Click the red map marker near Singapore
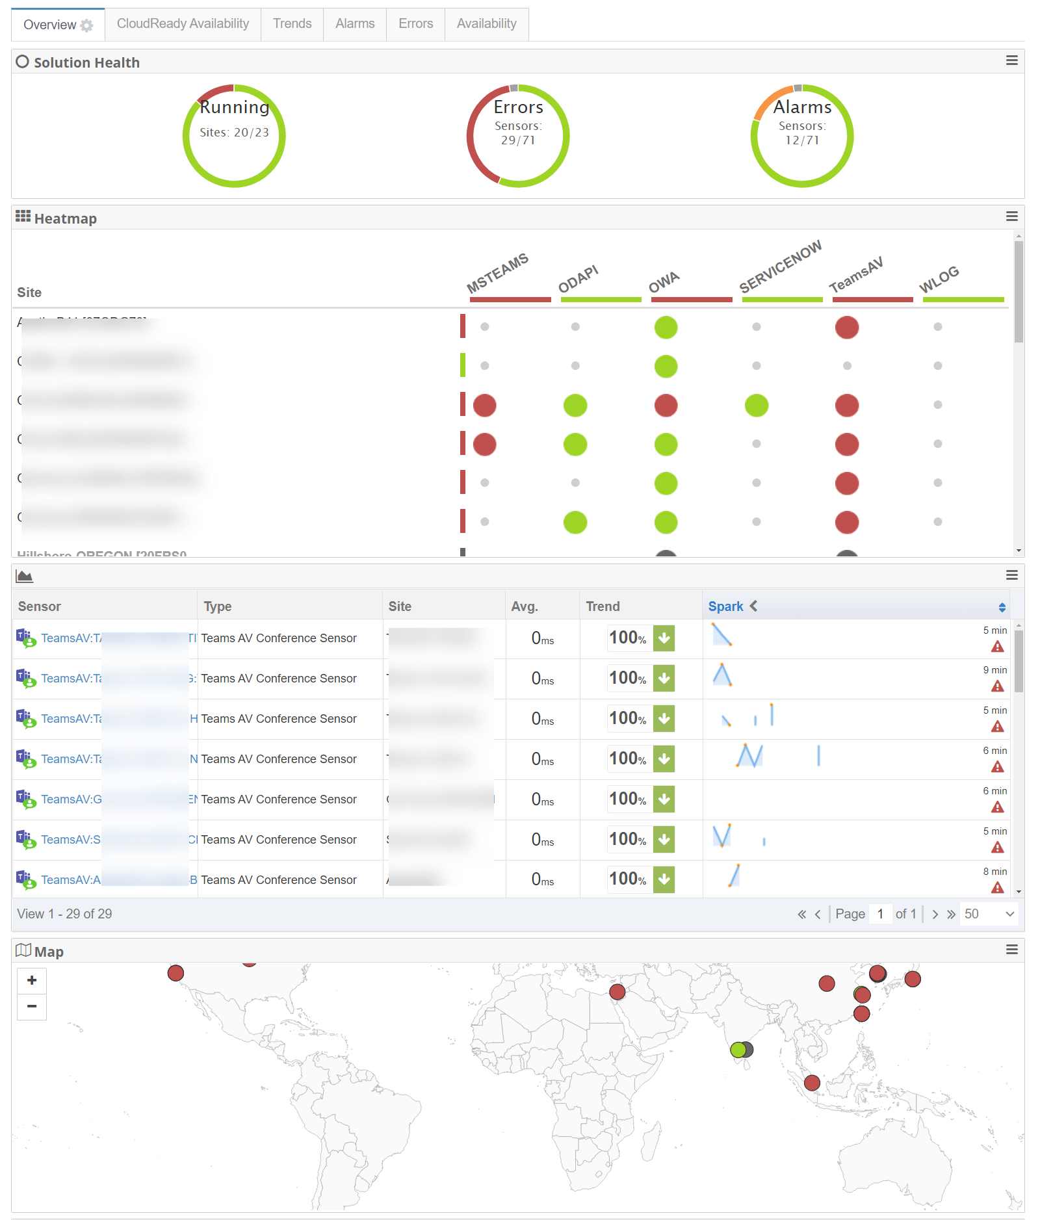The height and width of the screenshot is (1220, 1040). 812,1083
